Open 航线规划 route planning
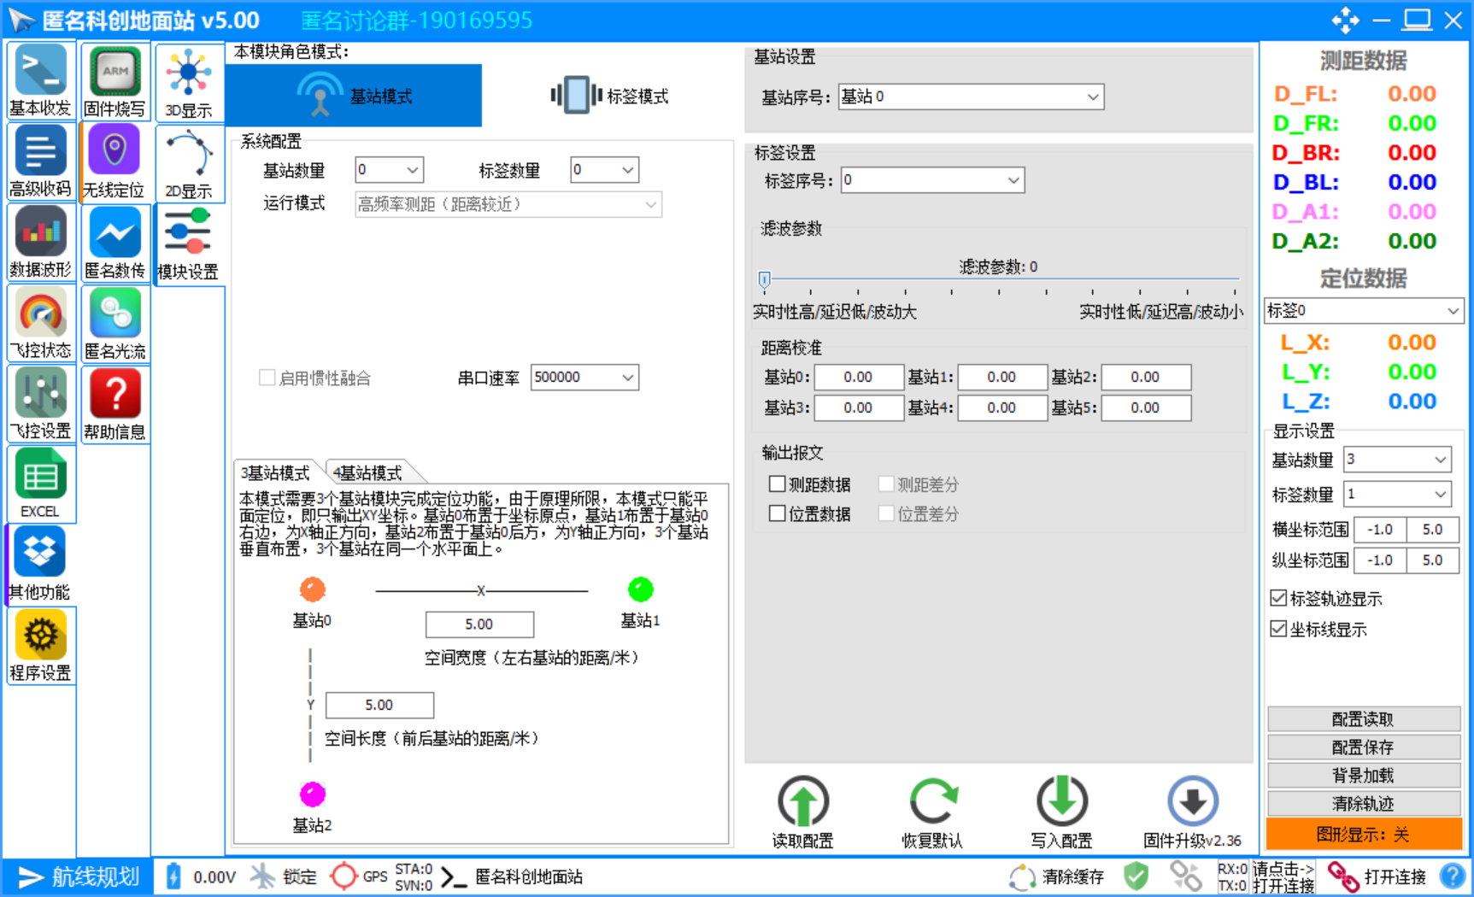Viewport: 1474px width, 897px height. coord(78,876)
